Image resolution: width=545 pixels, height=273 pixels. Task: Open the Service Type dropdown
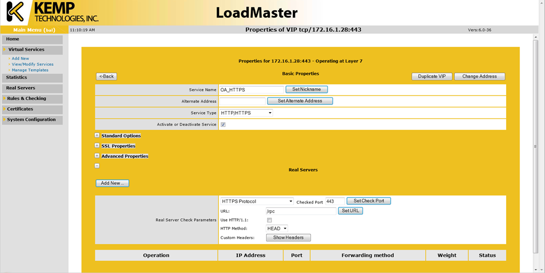coord(246,113)
